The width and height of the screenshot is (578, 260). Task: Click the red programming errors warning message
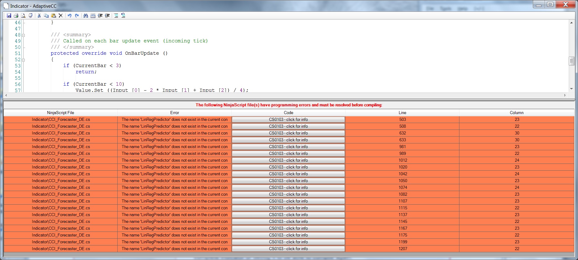click(x=289, y=105)
